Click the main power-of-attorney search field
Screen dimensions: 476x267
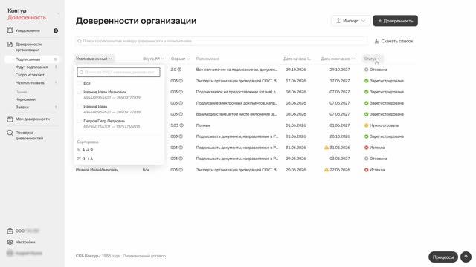(222, 41)
